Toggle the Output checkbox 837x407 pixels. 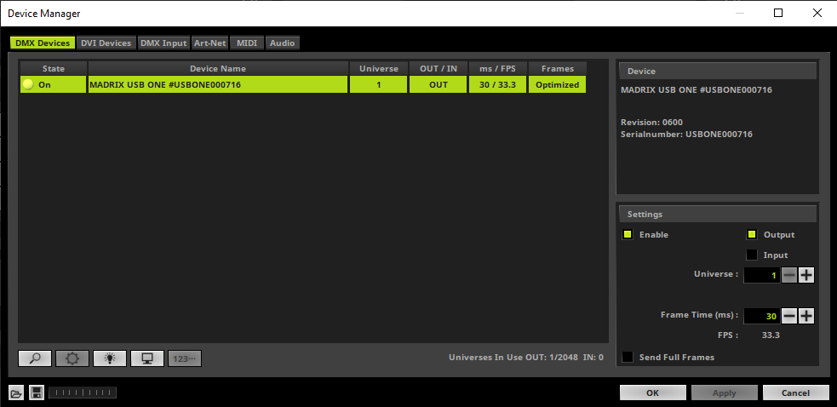[x=752, y=234]
